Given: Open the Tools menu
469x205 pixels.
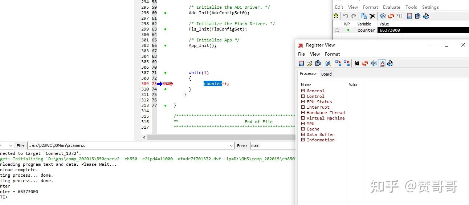Looking at the screenshot, I should 411,7.
